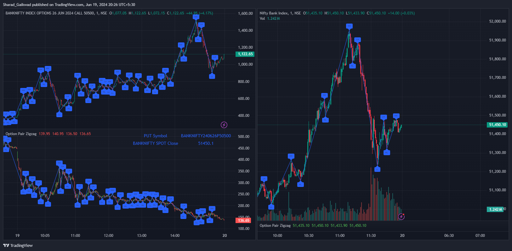The image size is (512, 251).
Task: Click the 10:30 time label on Nifty Bank chart
Action: point(309,236)
